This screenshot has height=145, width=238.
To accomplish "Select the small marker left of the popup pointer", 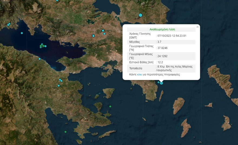I will [x=158, y=82].
